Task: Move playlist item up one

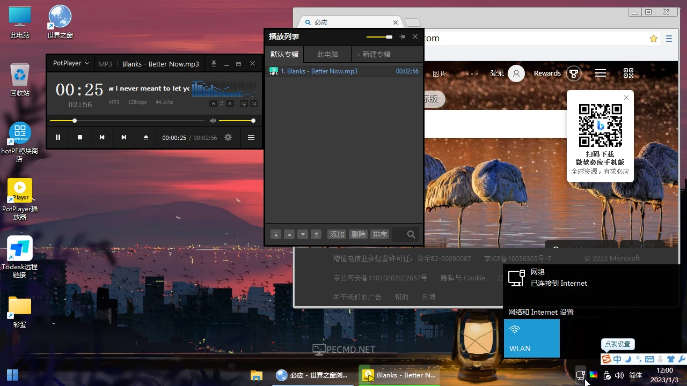Action: tap(289, 234)
